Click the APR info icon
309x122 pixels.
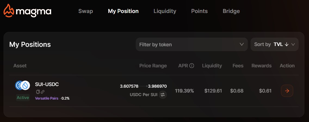[x=191, y=66]
